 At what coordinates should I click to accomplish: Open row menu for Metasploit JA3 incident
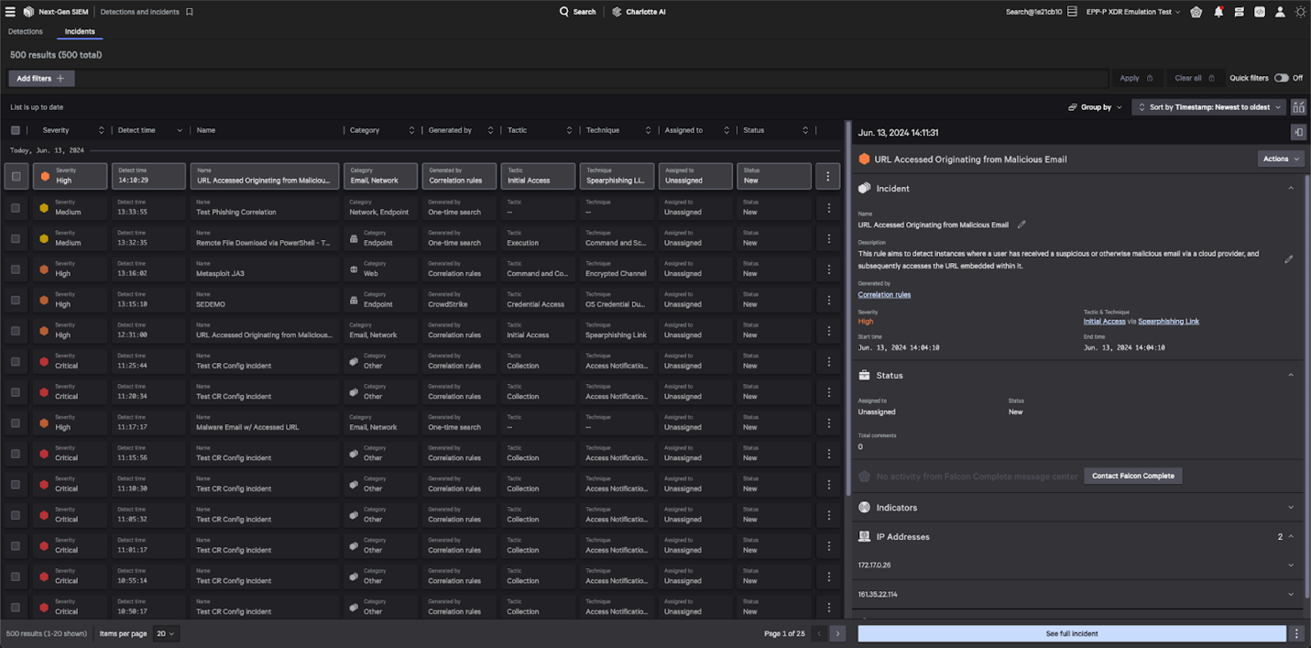pyautogui.click(x=829, y=269)
